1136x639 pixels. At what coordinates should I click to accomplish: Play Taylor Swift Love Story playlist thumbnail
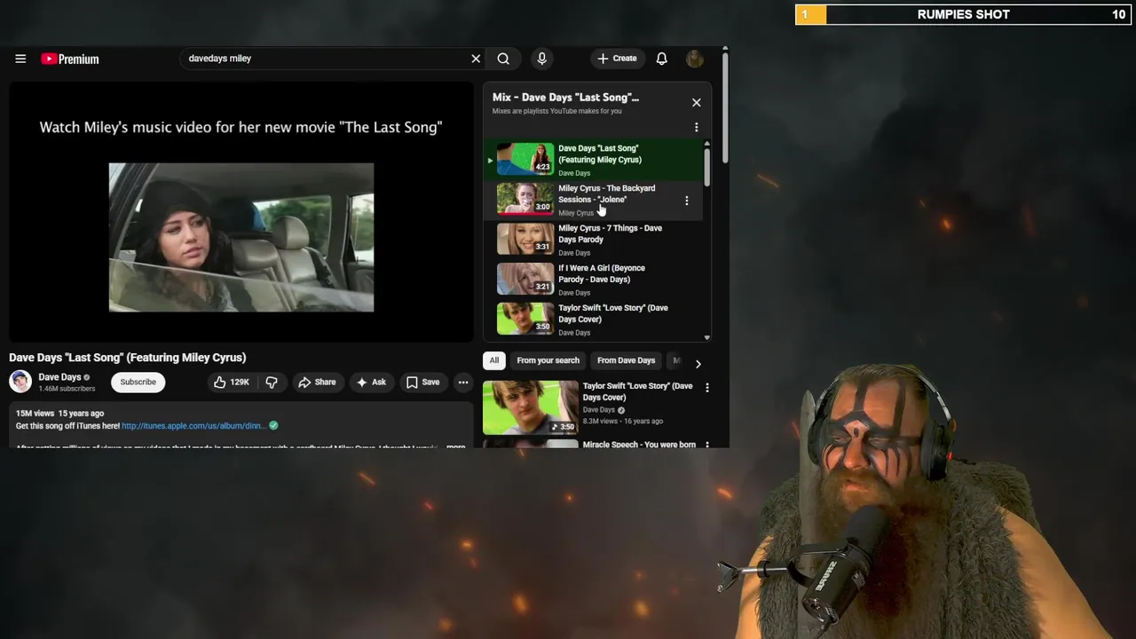pos(525,319)
